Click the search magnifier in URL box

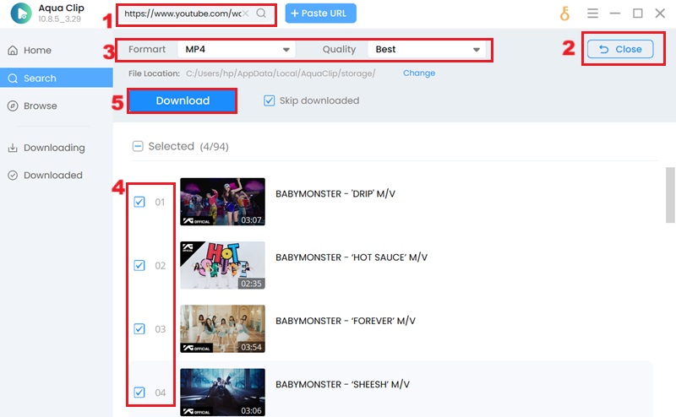coord(261,13)
